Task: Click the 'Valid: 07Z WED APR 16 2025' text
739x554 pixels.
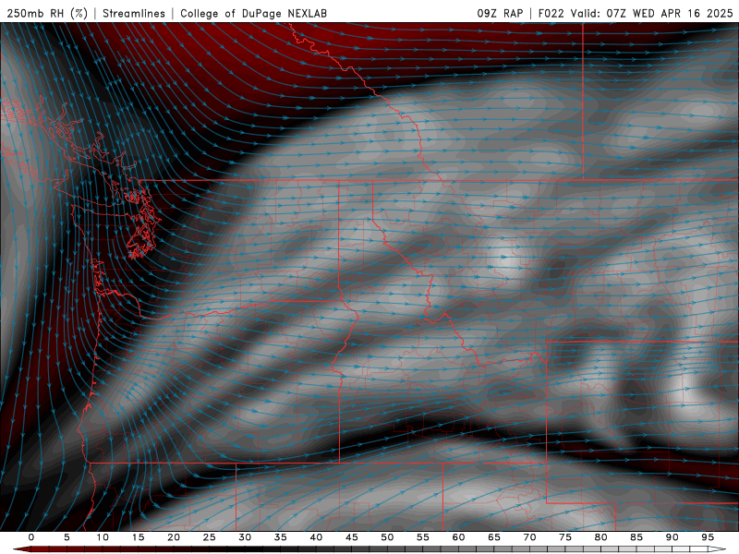Action: pos(652,13)
